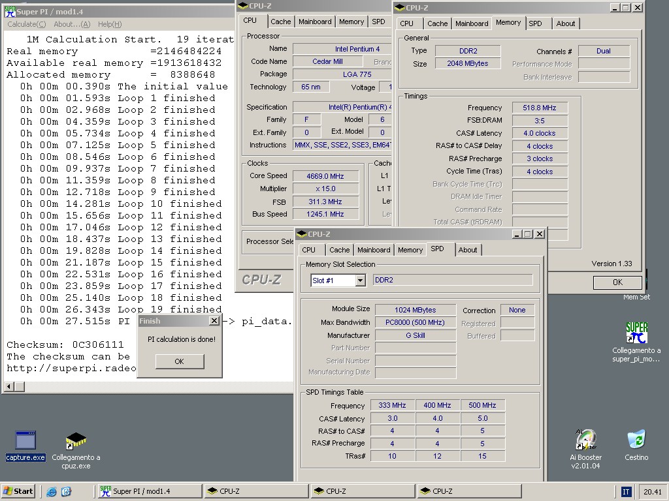Screen dimensions: 669x501
Task: Click the DDR2 slot type field
Action: point(453,280)
